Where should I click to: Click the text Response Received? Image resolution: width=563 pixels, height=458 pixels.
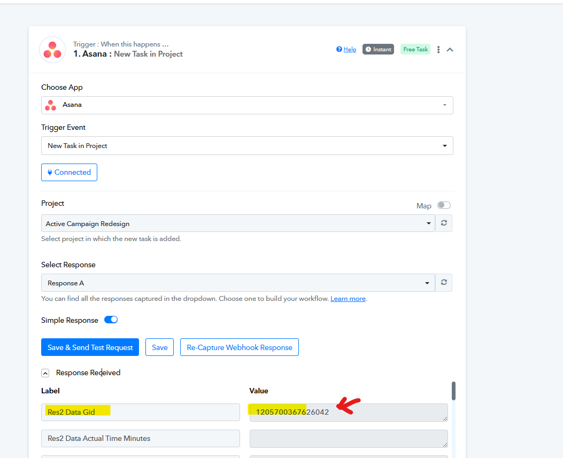(88, 372)
